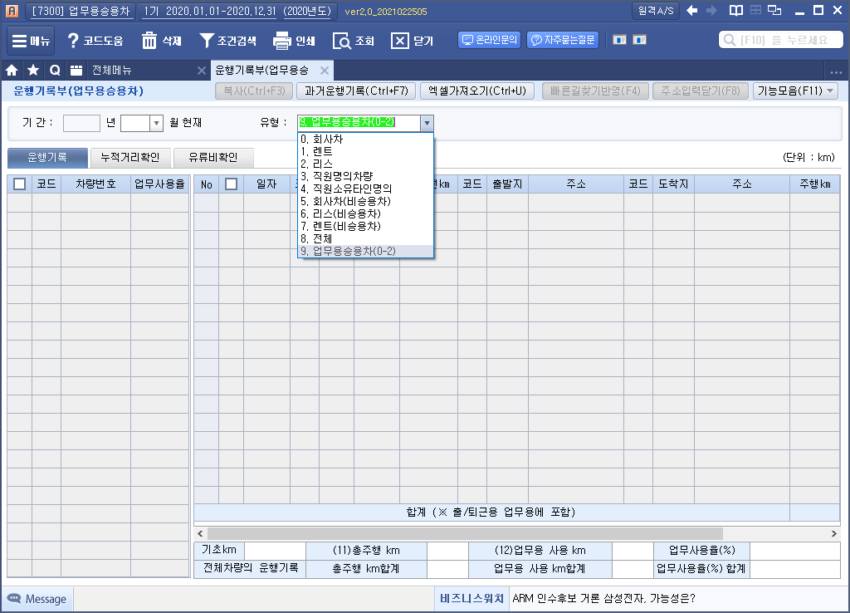
Task: Select option 3. 직원명의차량
Action: [x=365, y=177]
